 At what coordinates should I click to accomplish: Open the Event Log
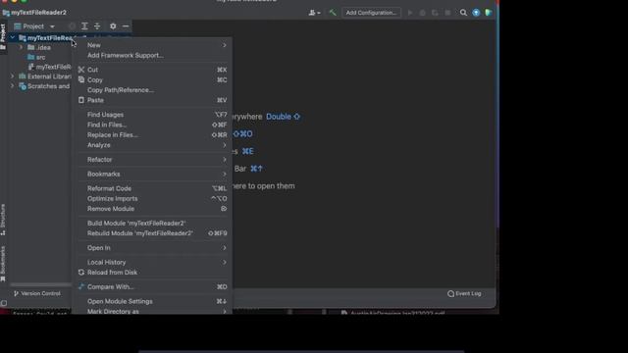coord(464,293)
